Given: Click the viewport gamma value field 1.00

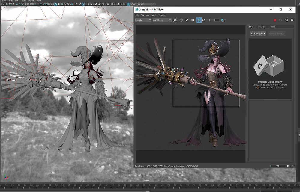Looking at the screenshot, I should coord(123,4).
